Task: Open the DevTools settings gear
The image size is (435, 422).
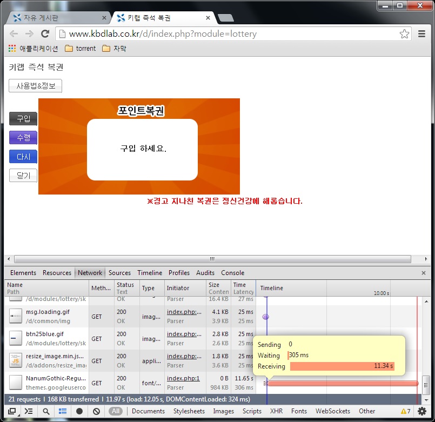Action: click(422, 411)
